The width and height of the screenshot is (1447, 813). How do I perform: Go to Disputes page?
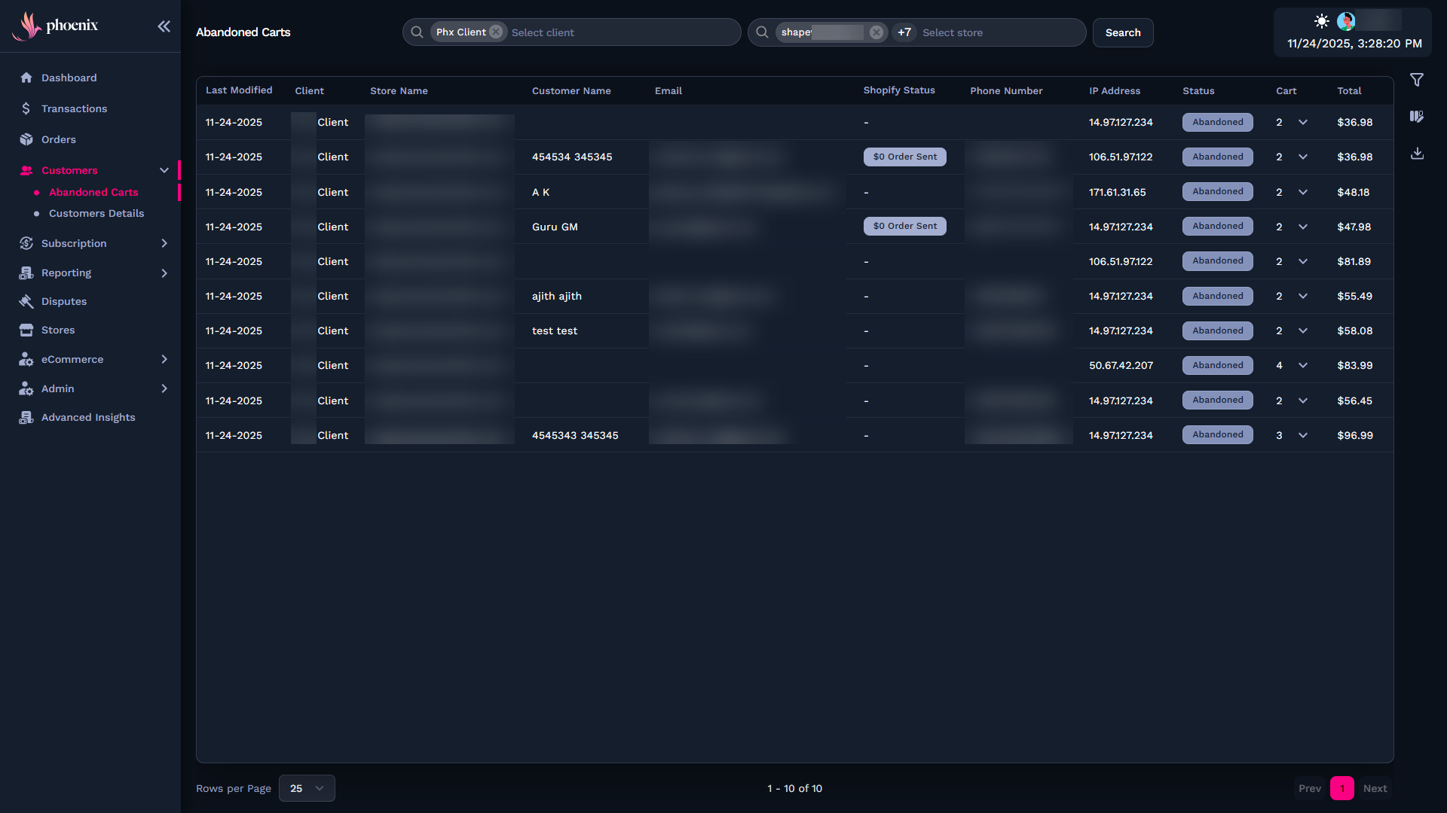pos(64,302)
